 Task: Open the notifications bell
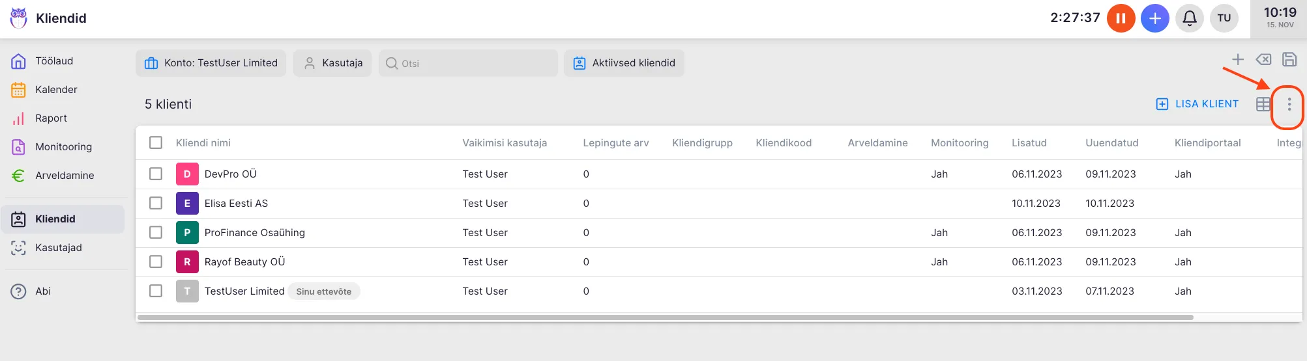click(x=1189, y=18)
